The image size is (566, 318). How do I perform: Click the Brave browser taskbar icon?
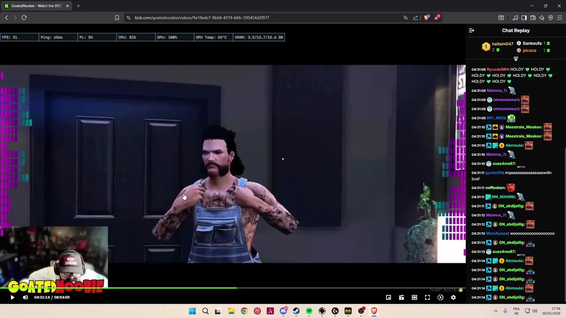pyautogui.click(x=374, y=311)
